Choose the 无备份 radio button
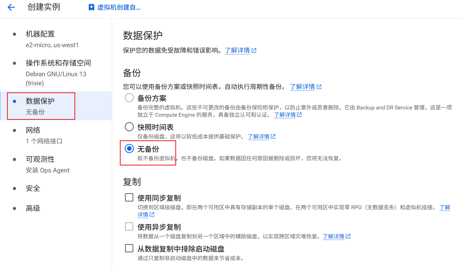Image resolution: width=463 pixels, height=270 pixels. 129,149
